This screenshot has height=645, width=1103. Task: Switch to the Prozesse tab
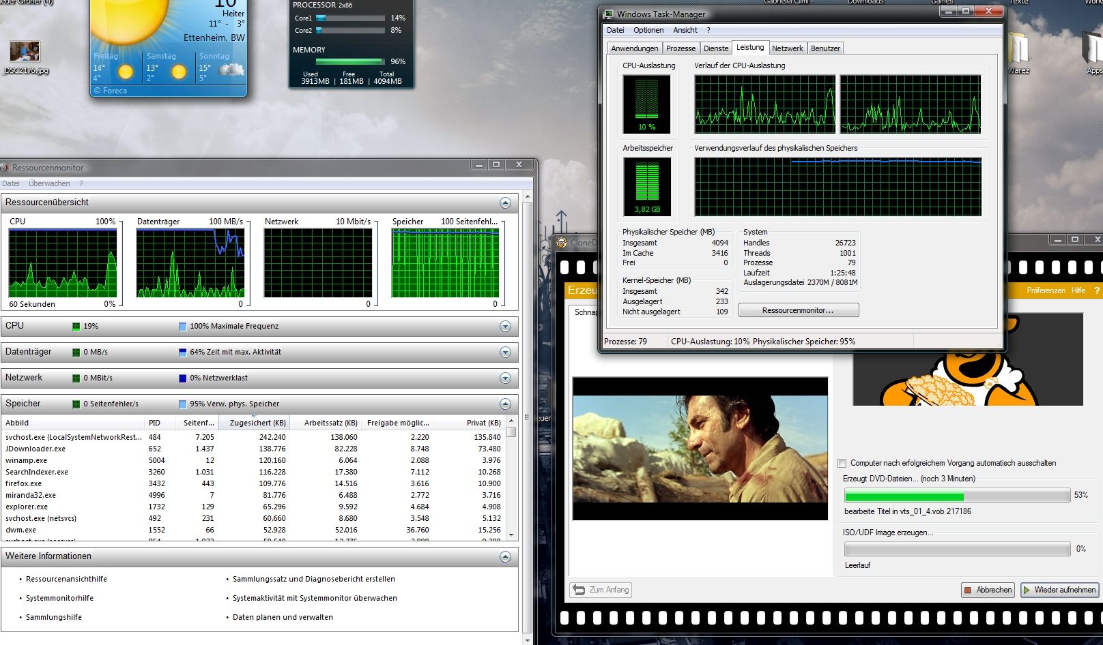[681, 48]
